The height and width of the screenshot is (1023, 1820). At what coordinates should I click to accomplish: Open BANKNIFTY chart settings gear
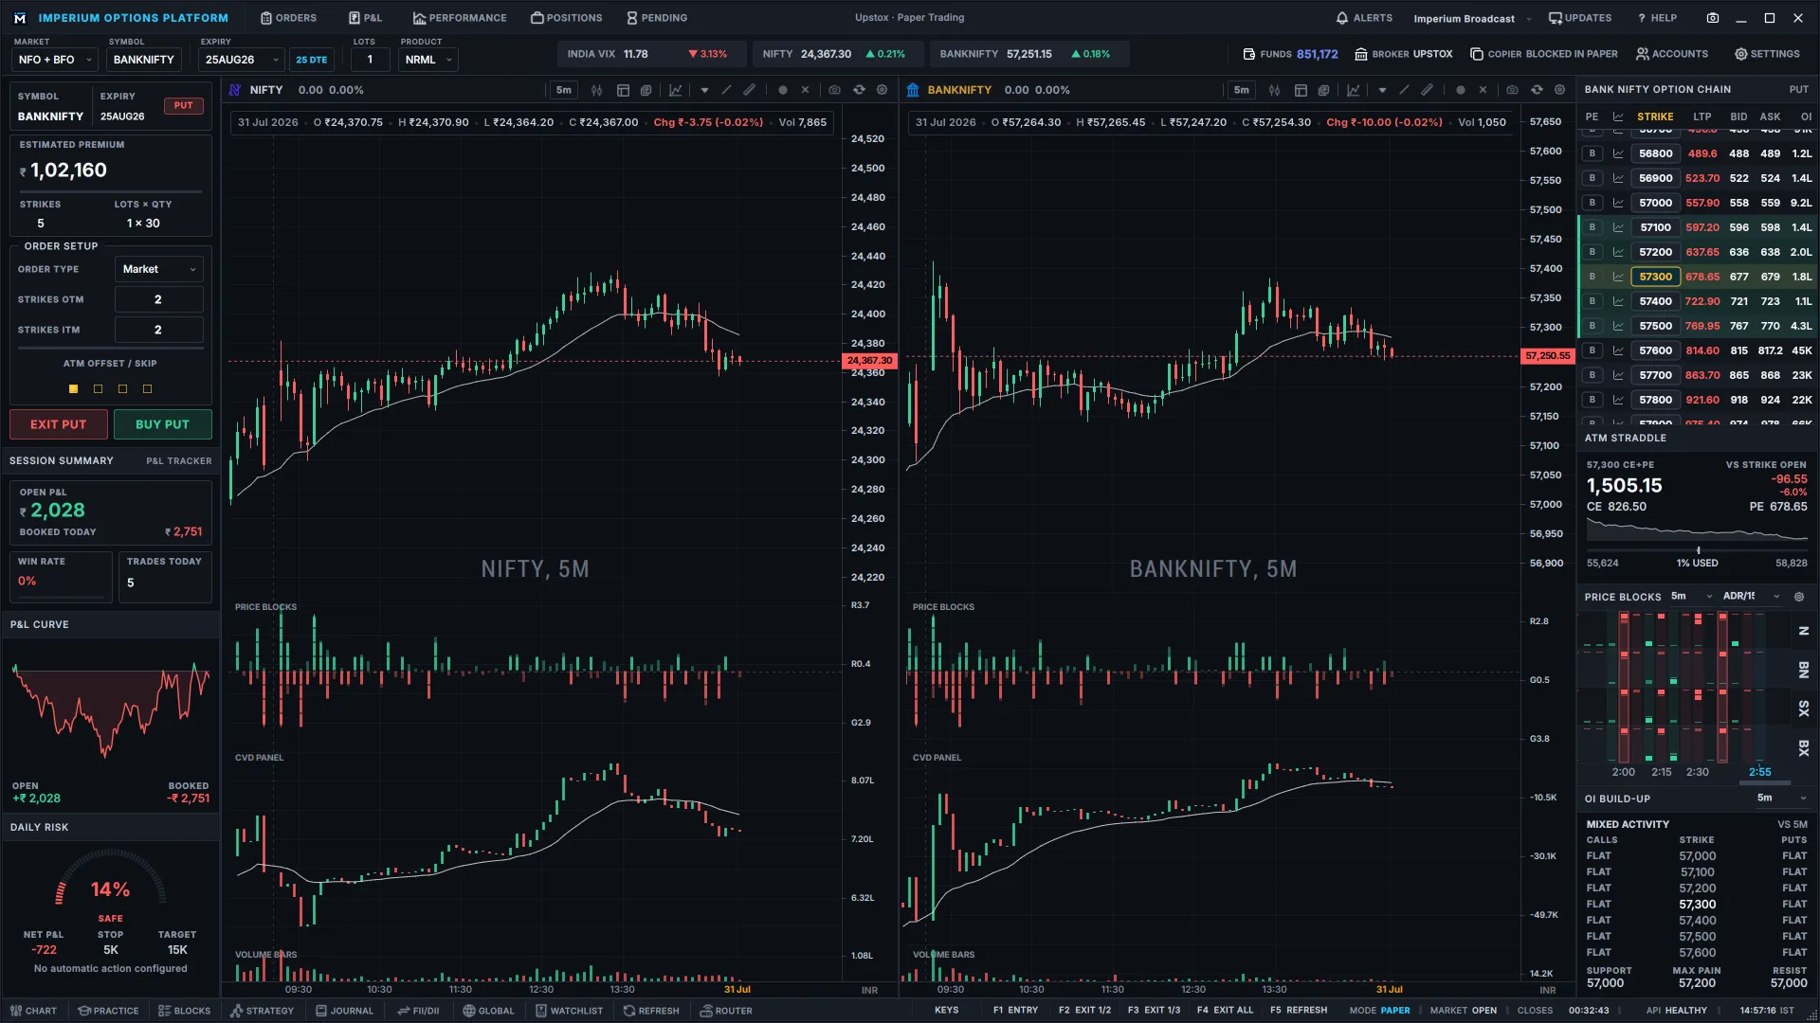1559,90
